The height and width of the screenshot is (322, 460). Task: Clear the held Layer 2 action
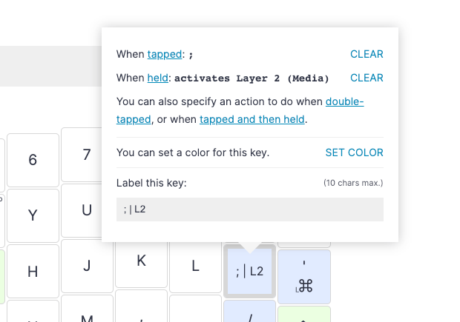click(x=367, y=78)
